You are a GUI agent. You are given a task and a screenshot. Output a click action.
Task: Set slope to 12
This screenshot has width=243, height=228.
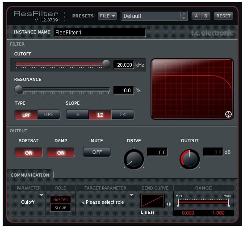pyautogui.click(x=100, y=115)
